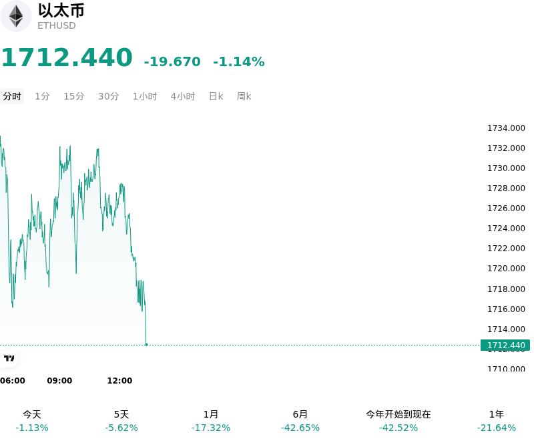This screenshot has height=441, width=534.
Task: Select the 5天 performance range
Action: (x=121, y=421)
